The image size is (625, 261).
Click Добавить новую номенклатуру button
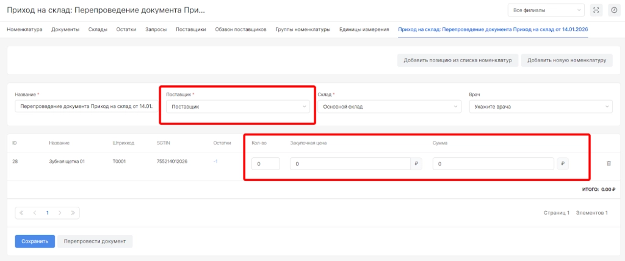pyautogui.click(x=566, y=60)
